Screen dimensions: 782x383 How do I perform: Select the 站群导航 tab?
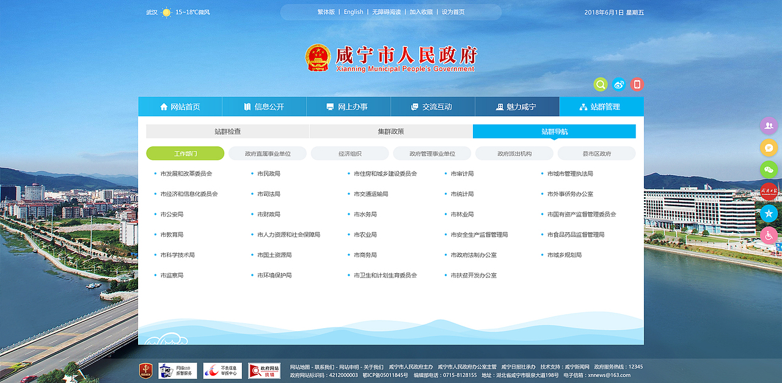click(554, 131)
